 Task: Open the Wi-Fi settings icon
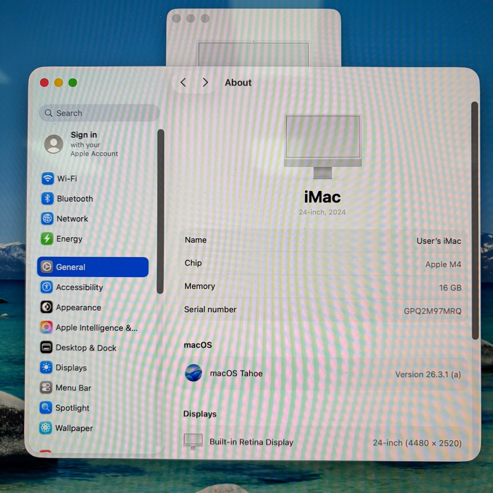point(48,178)
